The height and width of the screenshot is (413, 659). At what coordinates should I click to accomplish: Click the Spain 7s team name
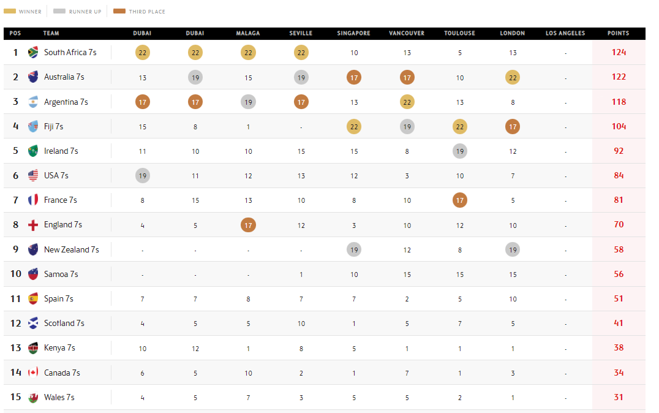58,298
